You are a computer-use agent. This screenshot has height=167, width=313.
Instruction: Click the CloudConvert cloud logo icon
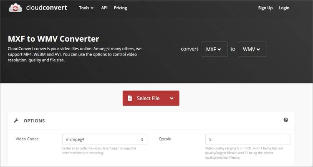(15, 8)
